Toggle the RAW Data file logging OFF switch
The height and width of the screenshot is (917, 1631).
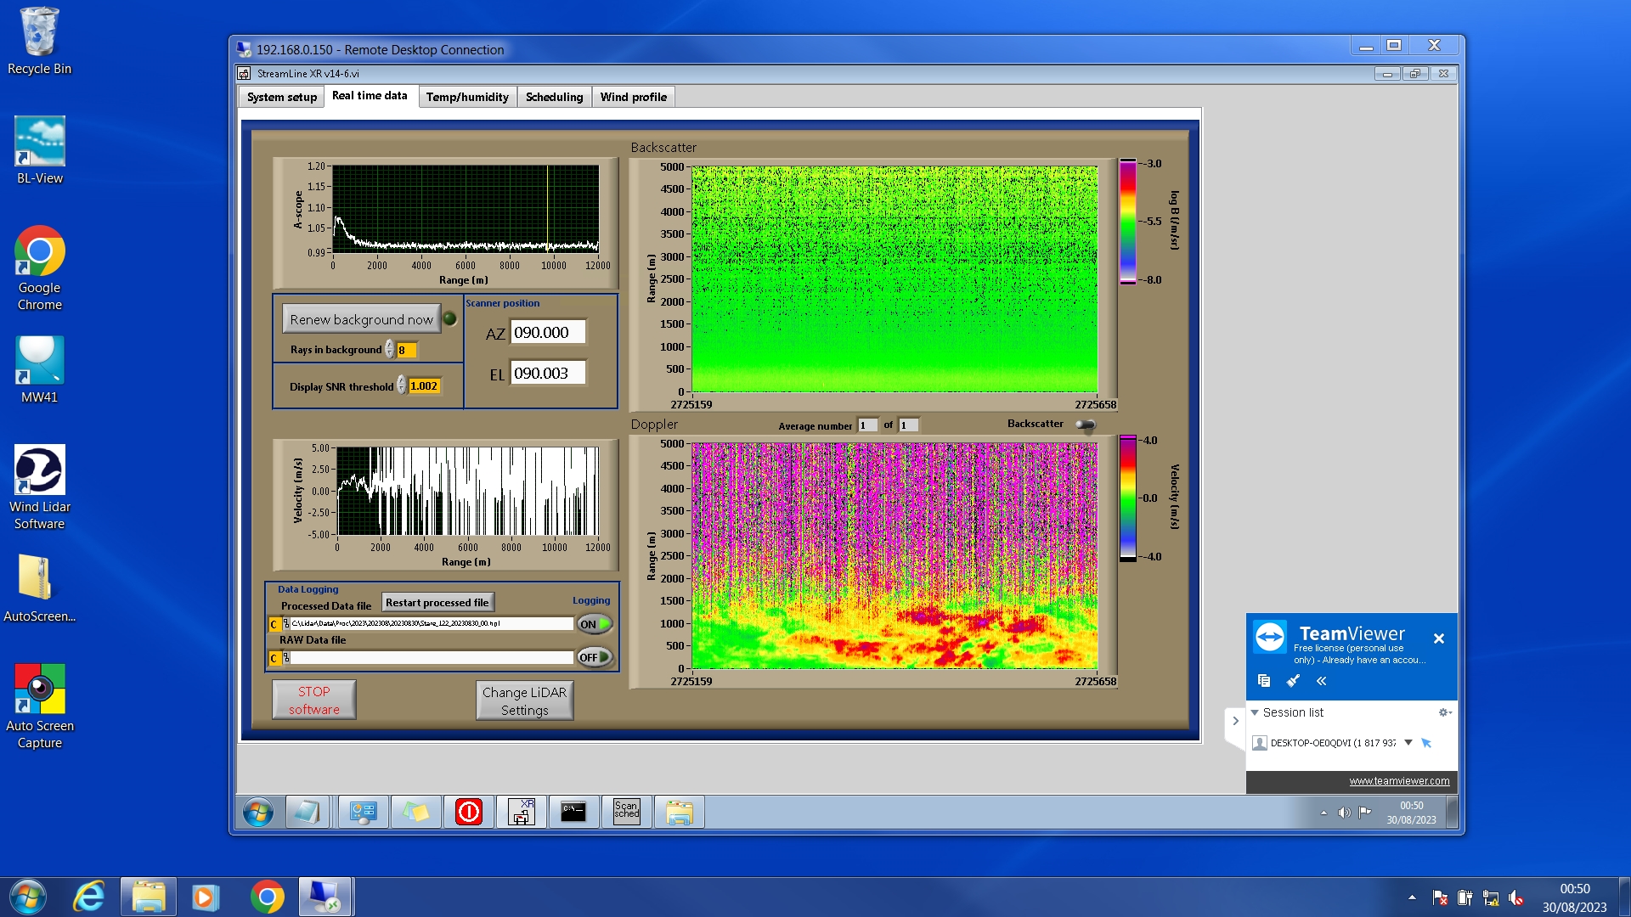(594, 657)
